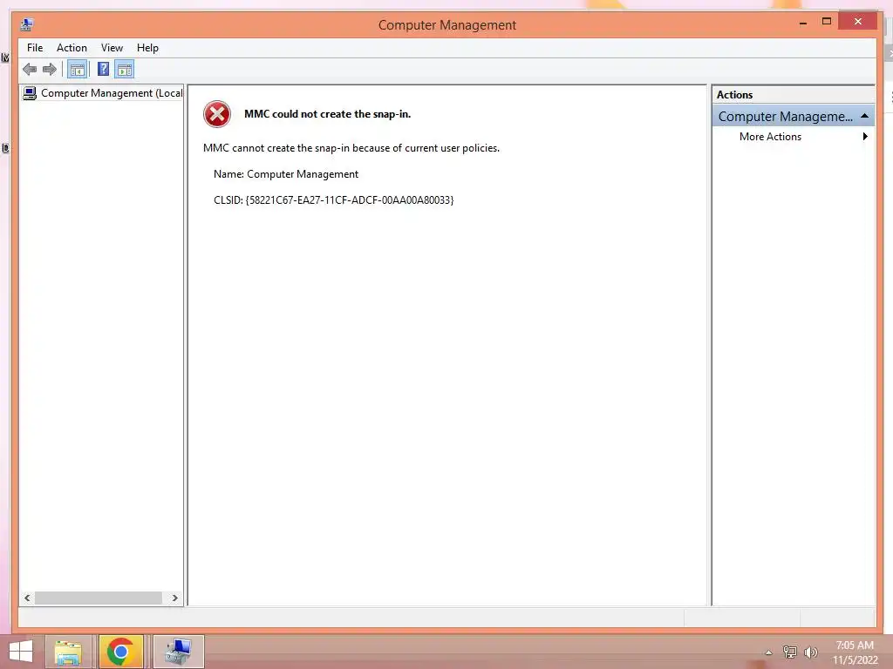Click the user policies error message text
Image resolution: width=893 pixels, height=669 pixels.
tap(351, 148)
